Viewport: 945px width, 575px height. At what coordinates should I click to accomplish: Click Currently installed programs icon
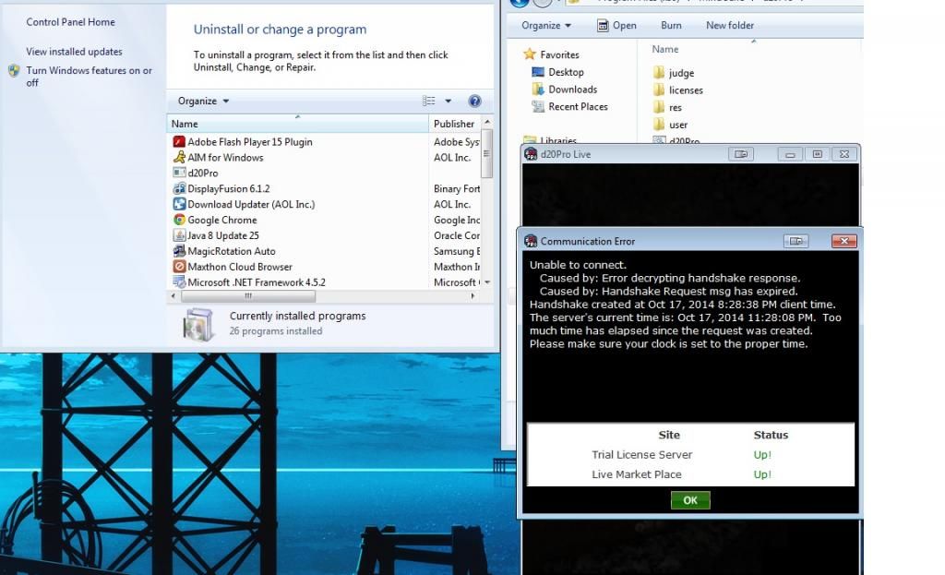[x=198, y=324]
